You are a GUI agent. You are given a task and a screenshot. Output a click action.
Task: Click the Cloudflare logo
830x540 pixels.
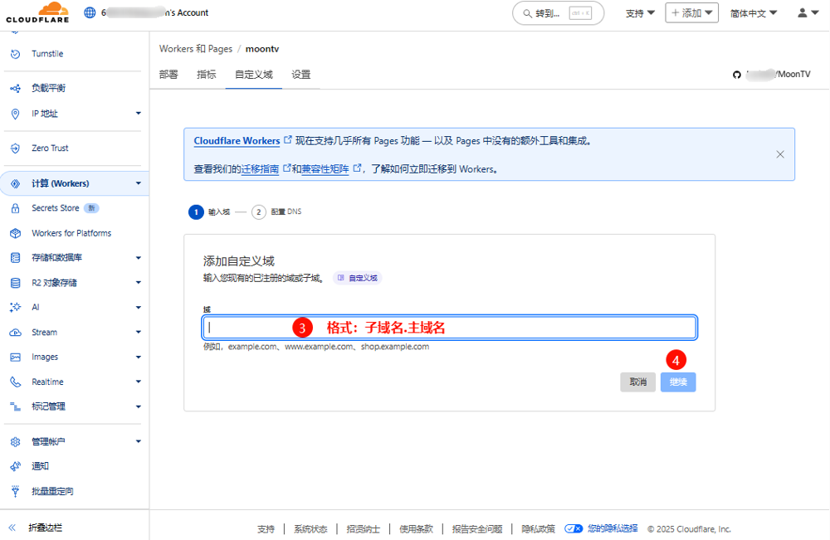point(37,12)
